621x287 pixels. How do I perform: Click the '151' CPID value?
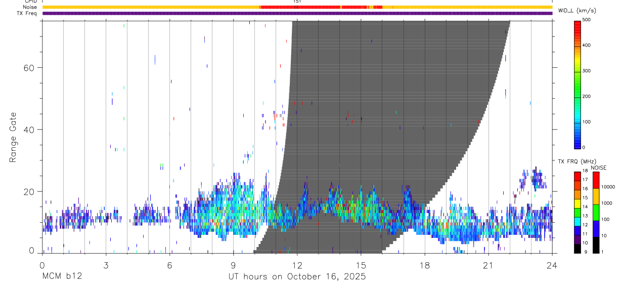coord(297,2)
